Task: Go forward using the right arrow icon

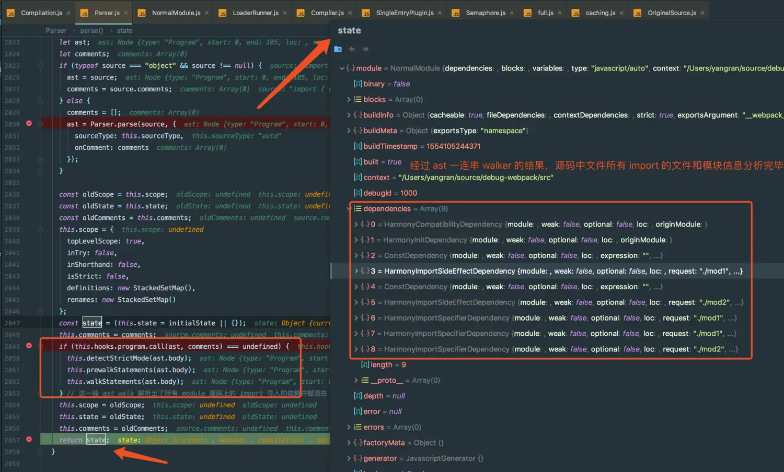Action: pyautogui.click(x=365, y=49)
